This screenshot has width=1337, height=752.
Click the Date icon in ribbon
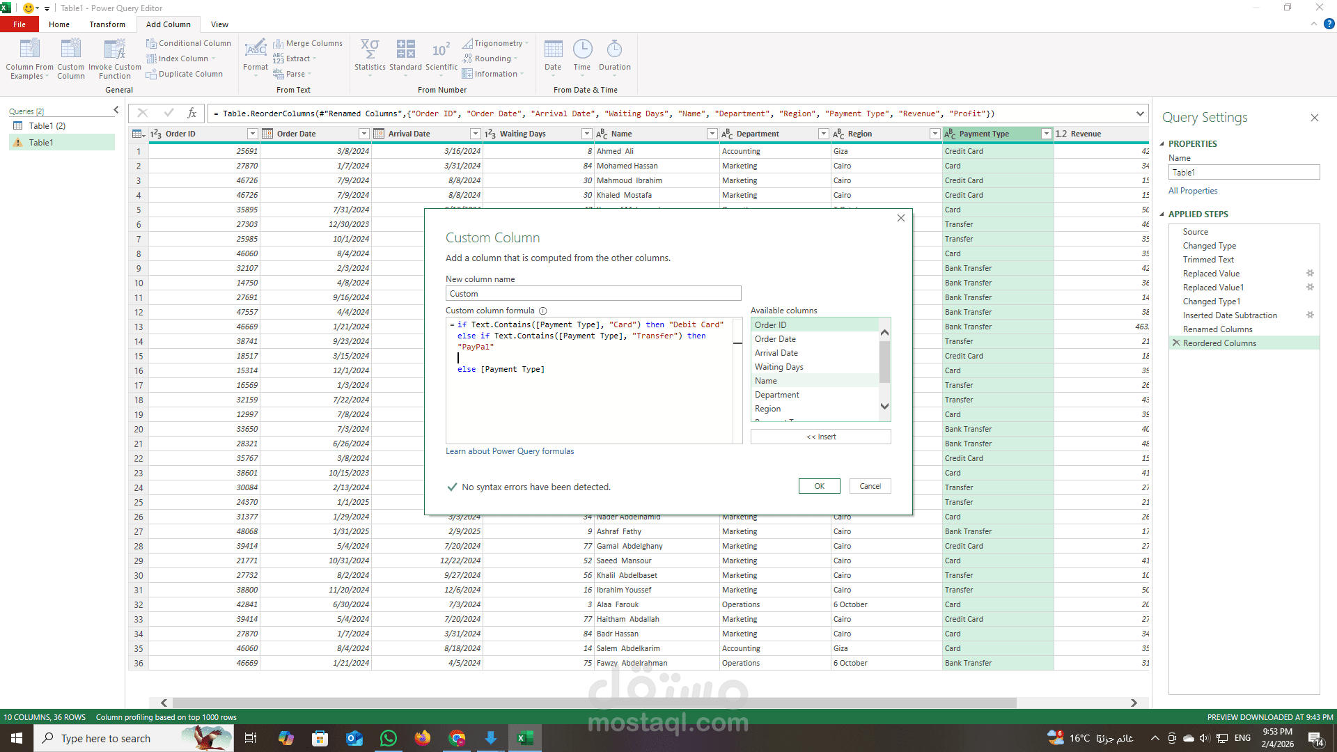point(553,50)
